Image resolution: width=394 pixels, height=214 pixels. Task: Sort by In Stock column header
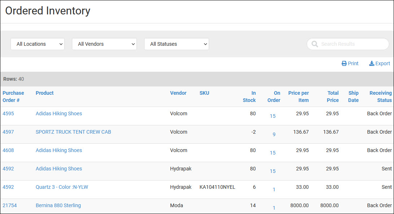point(249,97)
